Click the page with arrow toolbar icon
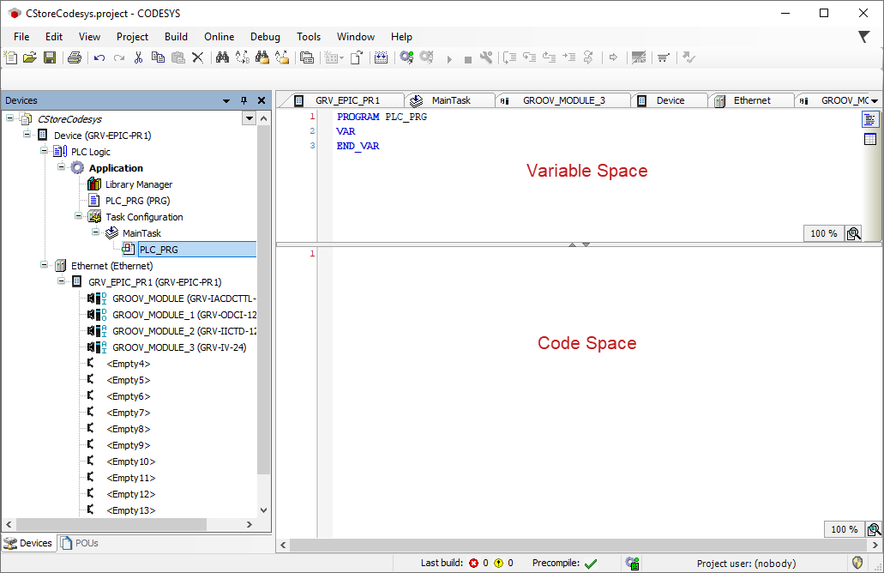Viewport: 884px width, 573px height. coord(357,57)
